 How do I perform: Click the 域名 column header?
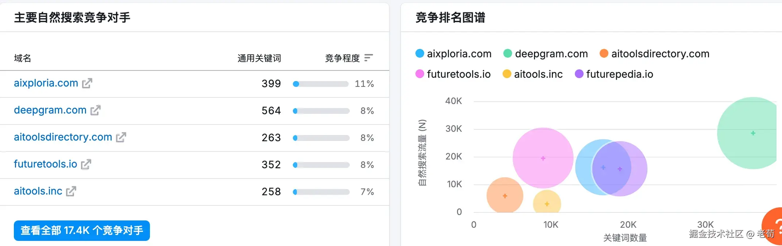coord(23,58)
